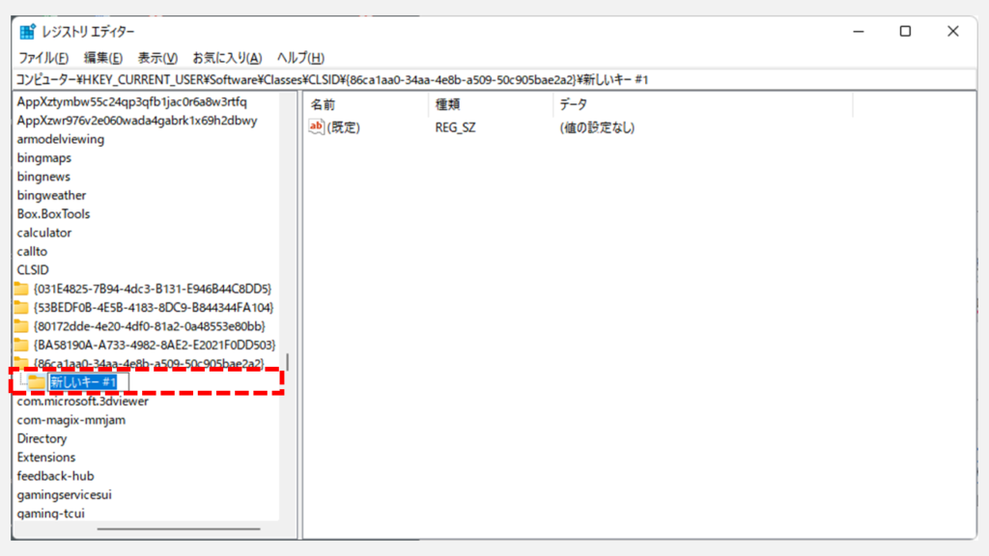Open the お気に入り(A) menu
989x556 pixels.
pyautogui.click(x=227, y=58)
